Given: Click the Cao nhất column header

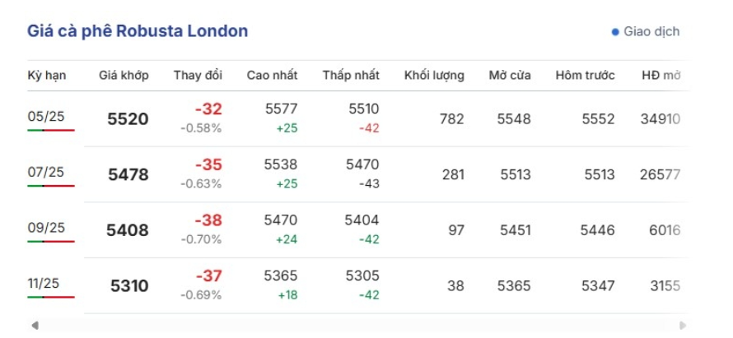Looking at the screenshot, I should coord(273,76).
